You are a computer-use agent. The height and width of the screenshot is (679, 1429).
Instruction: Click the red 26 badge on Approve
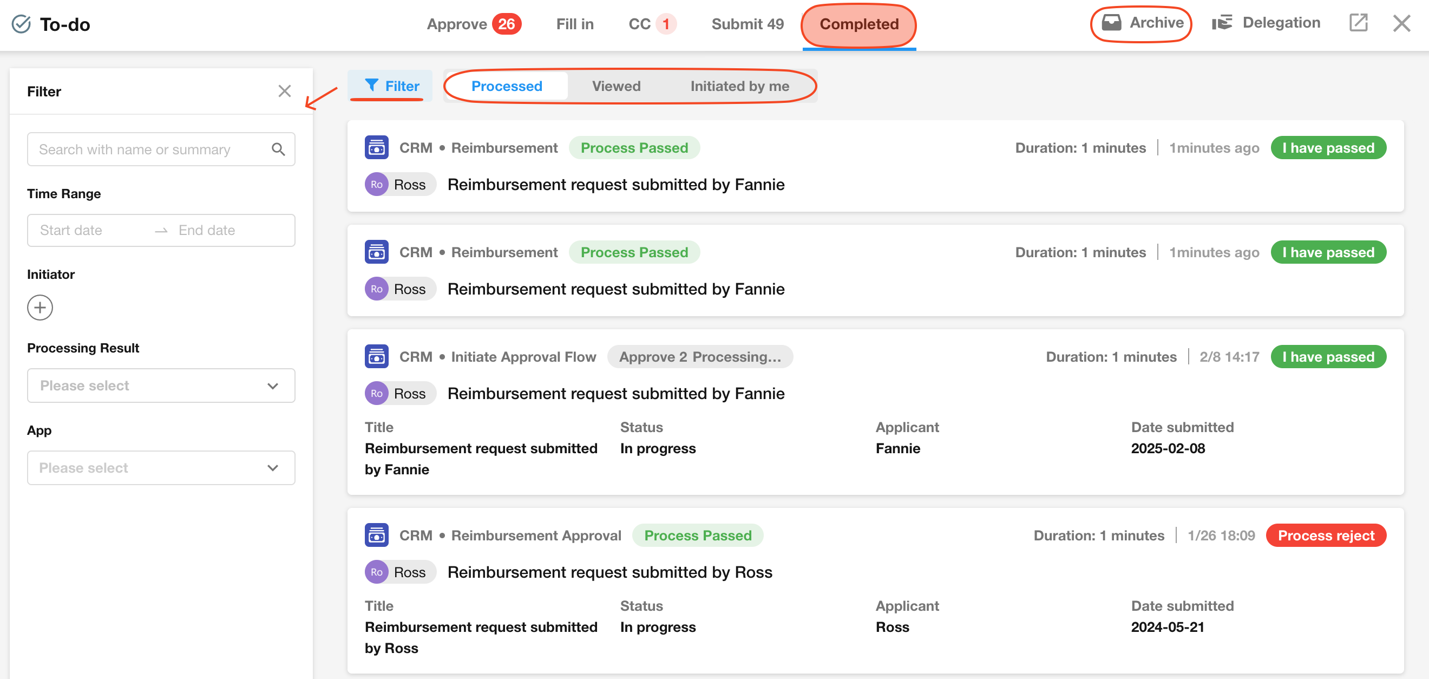click(506, 24)
